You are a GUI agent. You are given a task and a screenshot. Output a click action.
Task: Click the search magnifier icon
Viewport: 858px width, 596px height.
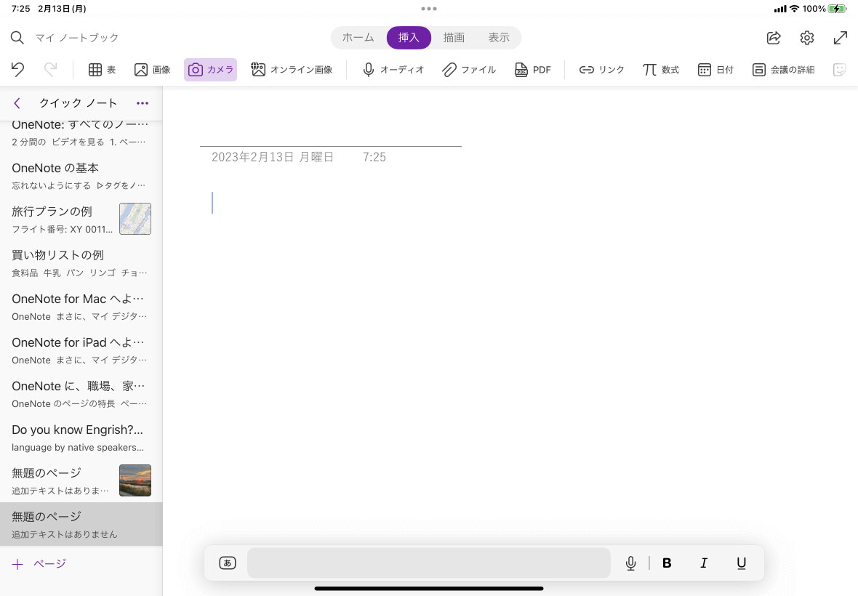click(17, 38)
